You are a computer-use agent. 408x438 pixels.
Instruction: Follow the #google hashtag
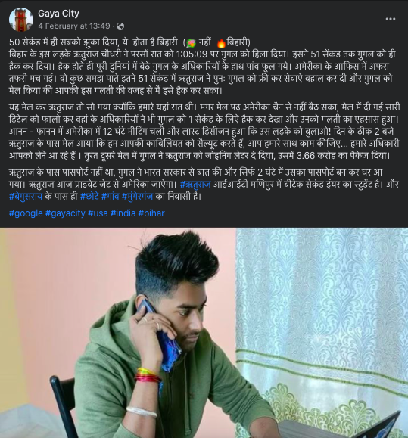pos(26,213)
